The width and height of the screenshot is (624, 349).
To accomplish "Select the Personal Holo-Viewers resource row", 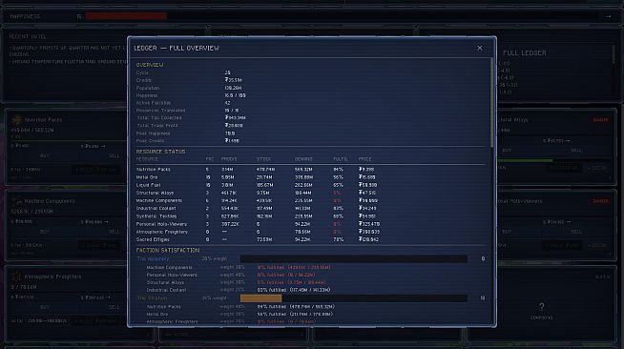I will [x=310, y=224].
